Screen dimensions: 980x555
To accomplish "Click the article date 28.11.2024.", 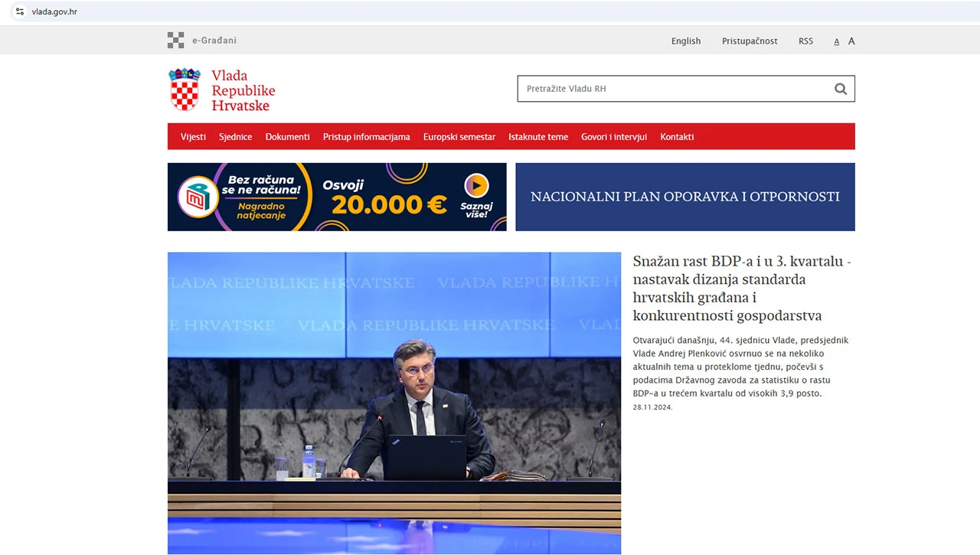I will 652,407.
